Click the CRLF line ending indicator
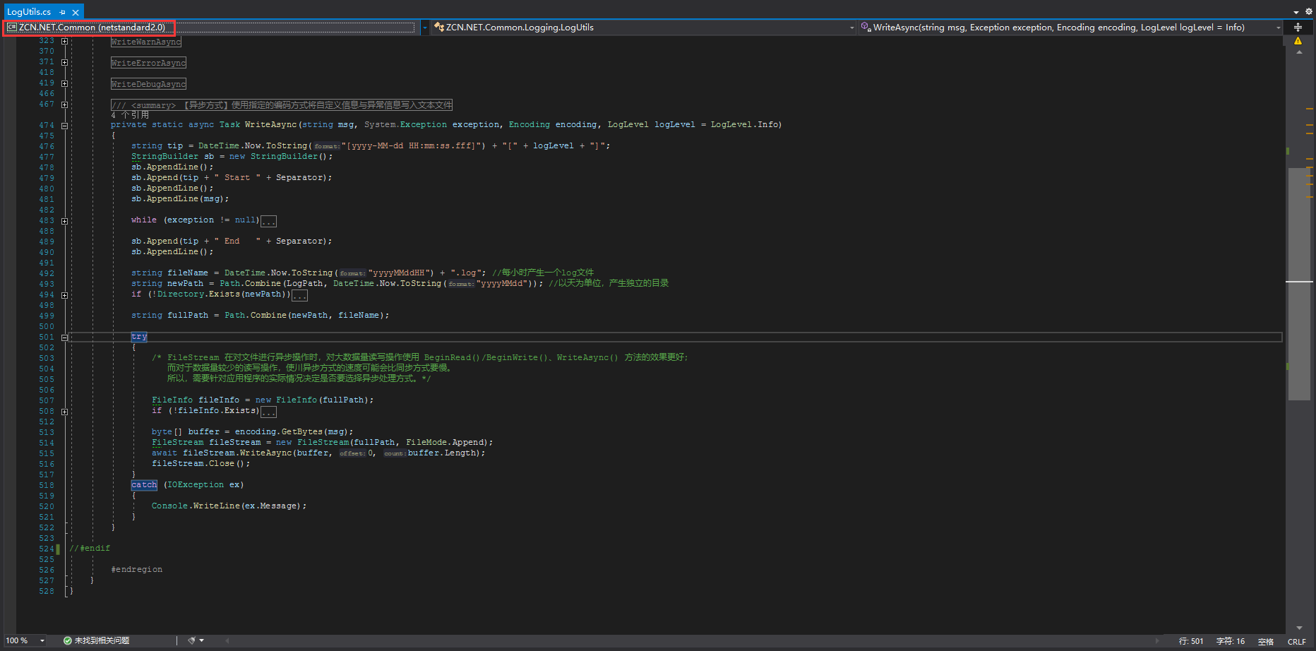The image size is (1316, 651). point(1297,641)
